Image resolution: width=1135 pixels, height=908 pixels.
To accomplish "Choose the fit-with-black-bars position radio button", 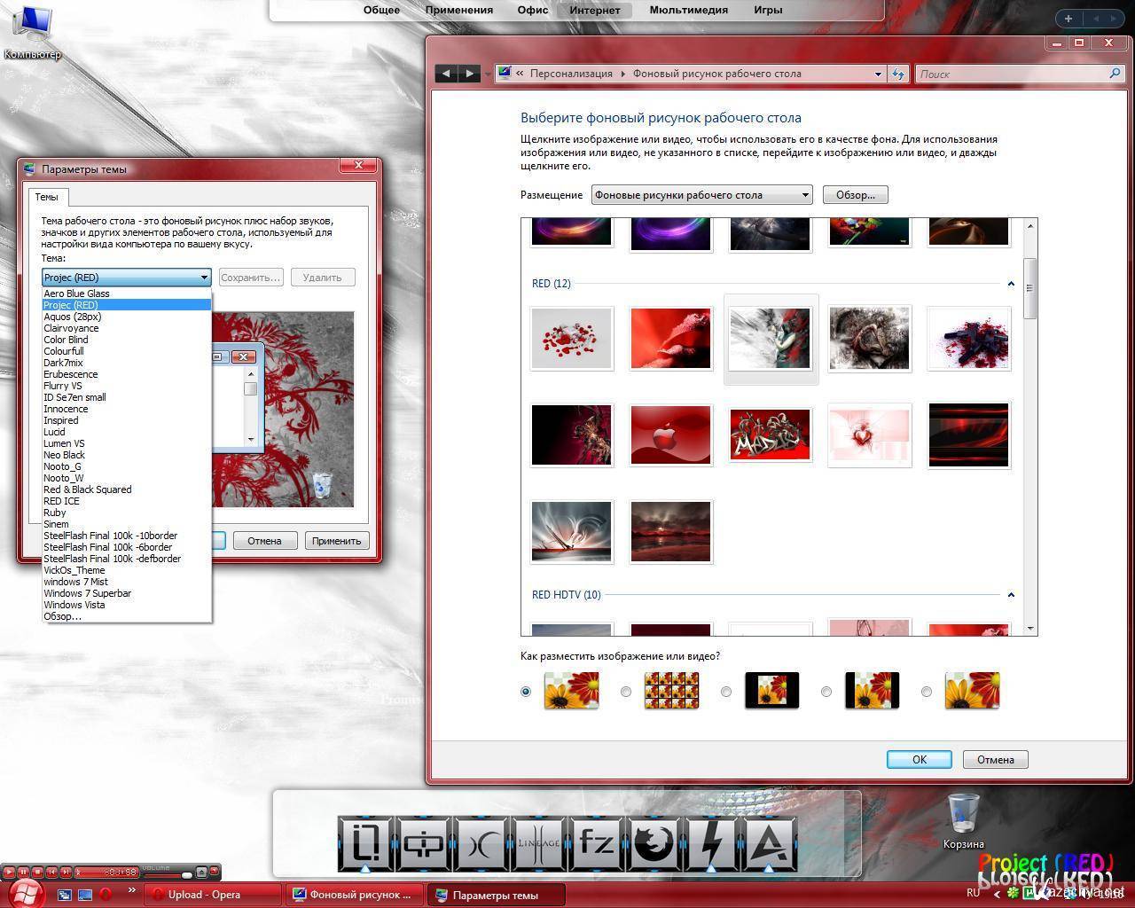I will (x=826, y=692).
